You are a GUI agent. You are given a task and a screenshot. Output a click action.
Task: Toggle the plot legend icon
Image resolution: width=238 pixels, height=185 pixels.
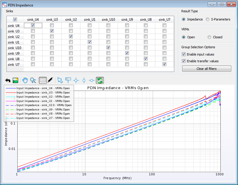click(43, 80)
